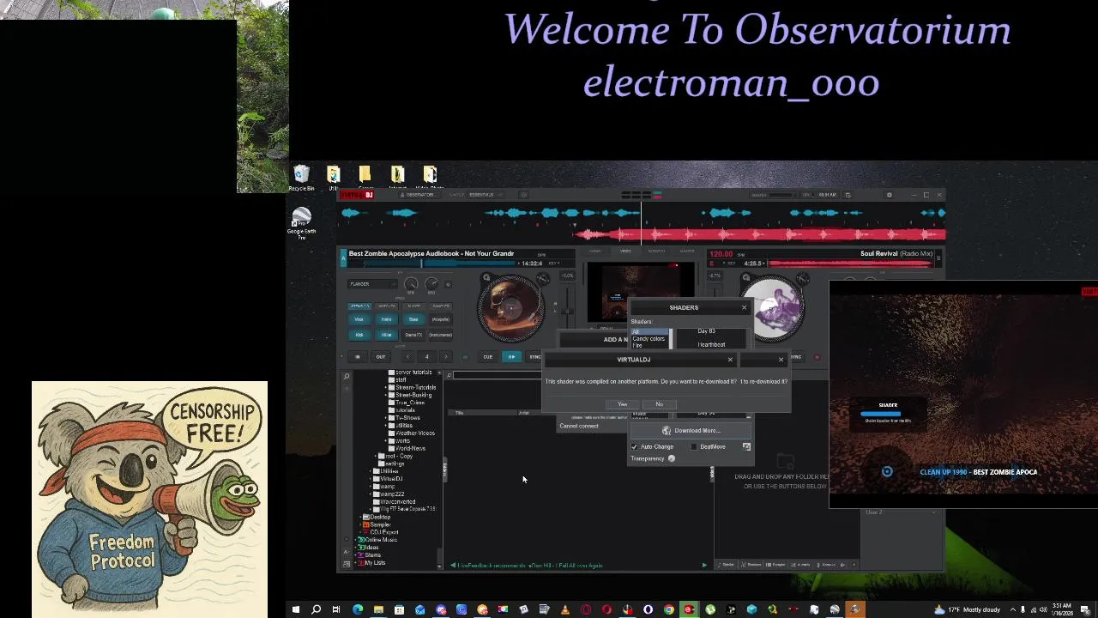Click in the browser search input field
This screenshot has height=618, width=1098.
tap(497, 375)
